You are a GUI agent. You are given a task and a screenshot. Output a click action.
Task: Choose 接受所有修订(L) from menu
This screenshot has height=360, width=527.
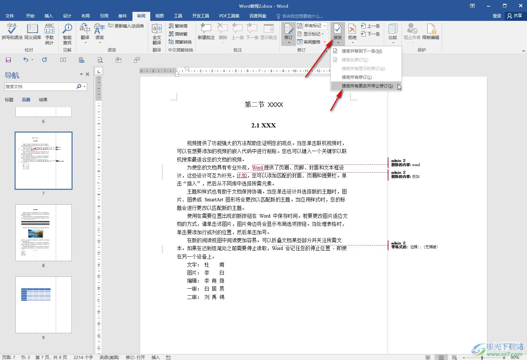[x=366, y=77]
